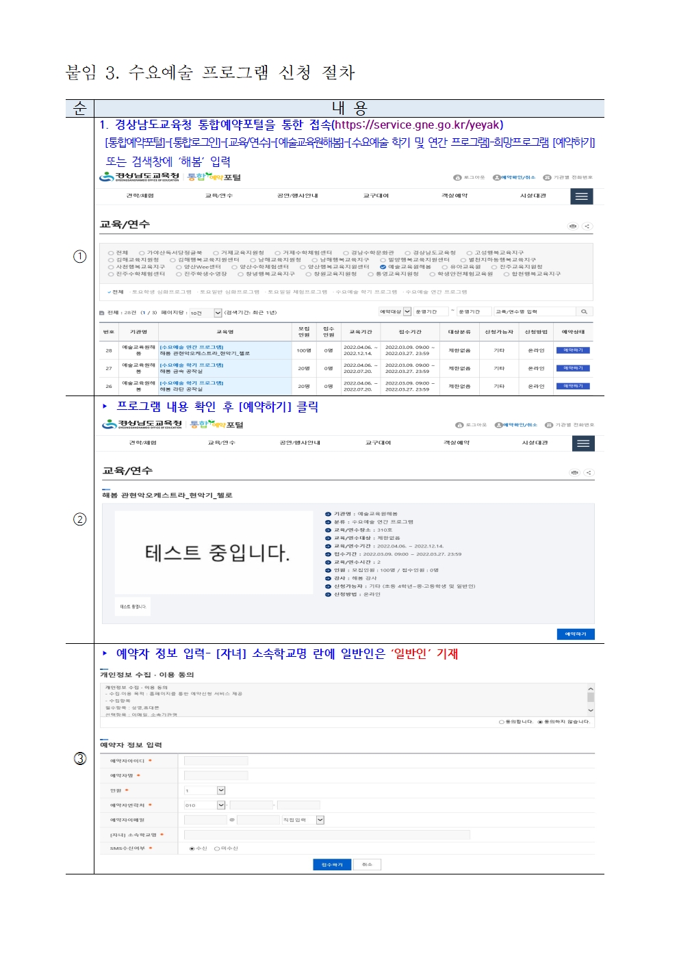Click the consent text box up arrow

(591, 688)
